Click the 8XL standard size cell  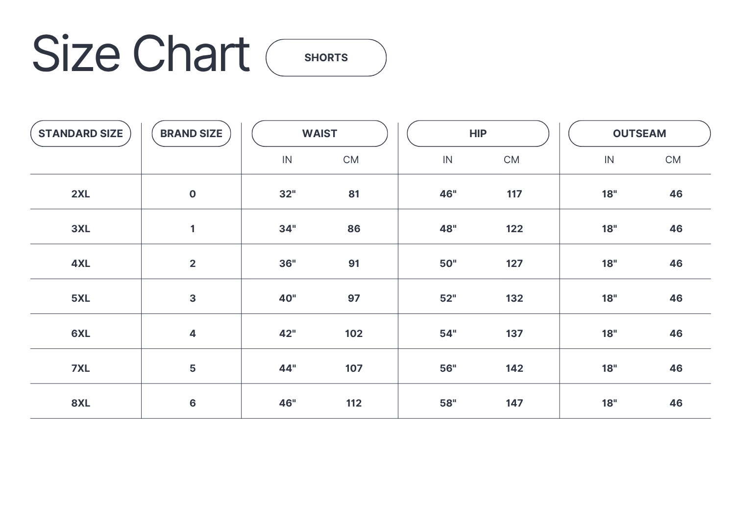[81, 403]
